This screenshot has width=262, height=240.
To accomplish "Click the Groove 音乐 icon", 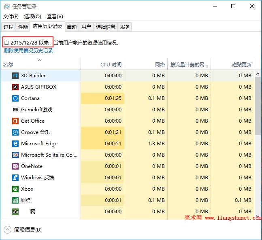I will [x=15, y=132].
